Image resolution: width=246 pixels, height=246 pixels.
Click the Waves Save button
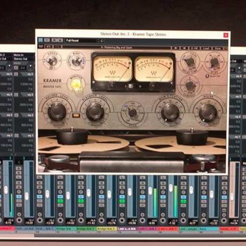pos(217,48)
